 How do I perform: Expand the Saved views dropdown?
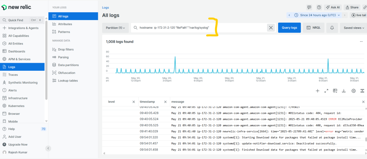point(354,28)
